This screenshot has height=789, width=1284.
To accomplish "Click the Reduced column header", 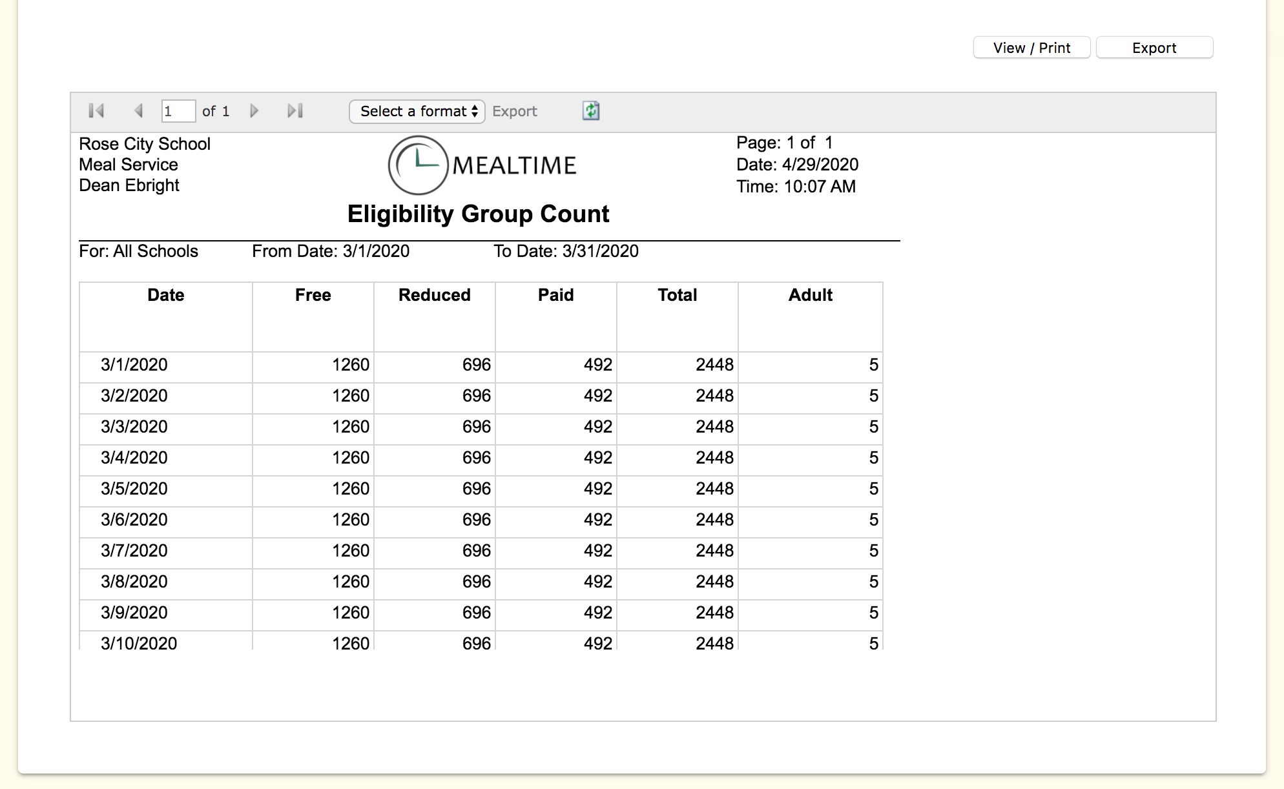I will pos(434,295).
